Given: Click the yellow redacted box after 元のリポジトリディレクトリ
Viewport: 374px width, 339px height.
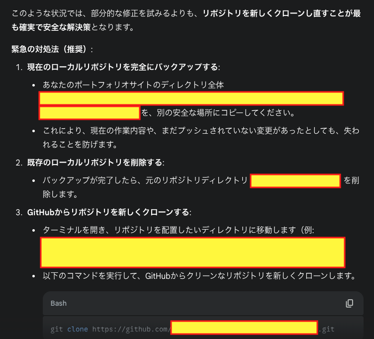Looking at the screenshot, I should [295, 181].
